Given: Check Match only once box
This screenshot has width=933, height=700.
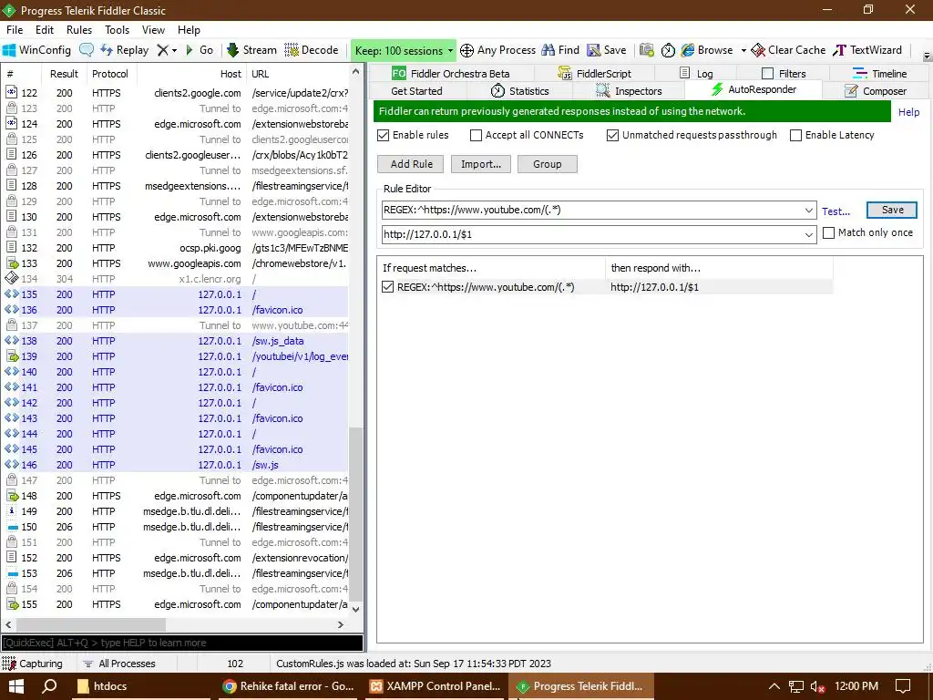Looking at the screenshot, I should [x=828, y=232].
